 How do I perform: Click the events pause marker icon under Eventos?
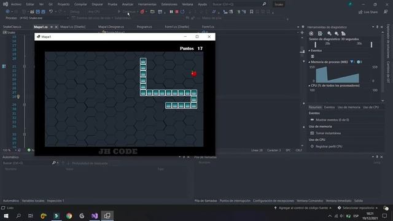[x=313, y=56]
